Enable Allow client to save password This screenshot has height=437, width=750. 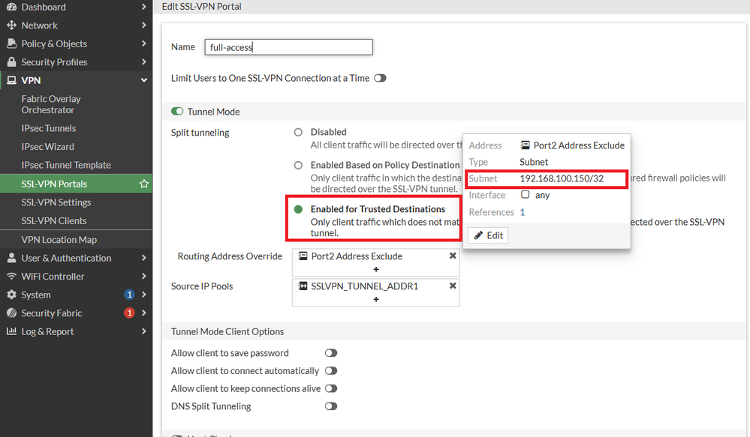click(x=330, y=353)
